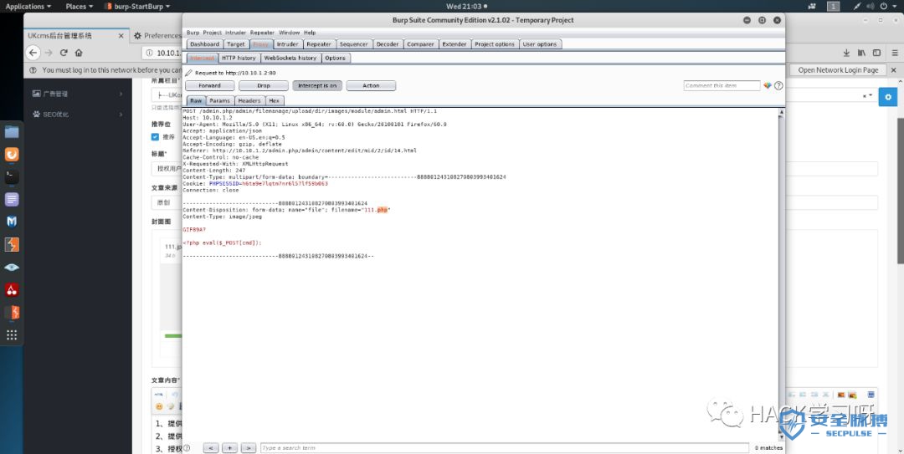The width and height of the screenshot is (904, 454).
Task: Open Firefox library icon
Action: 861,53
